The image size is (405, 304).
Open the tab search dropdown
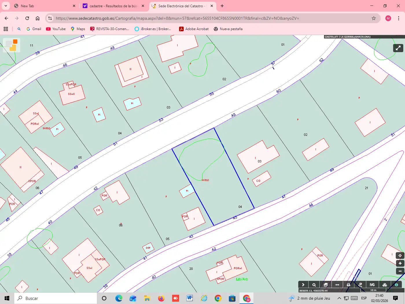pyautogui.click(x=6, y=6)
